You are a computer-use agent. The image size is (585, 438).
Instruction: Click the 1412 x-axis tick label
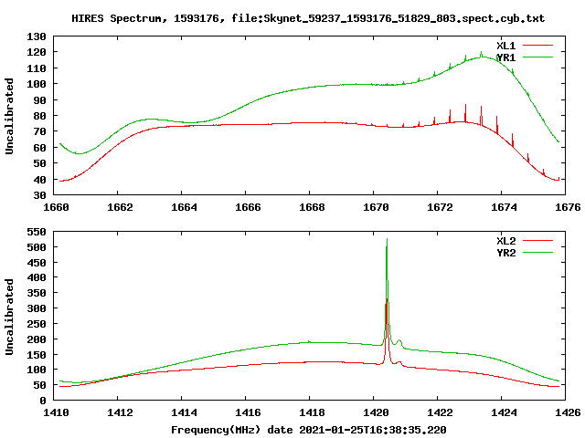click(120, 412)
